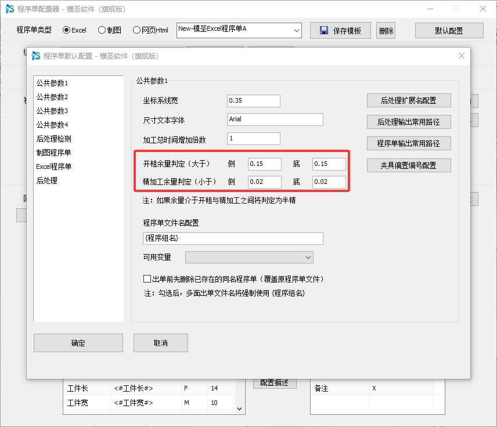This screenshot has width=497, height=427.
Task: Click the 备注 cell in right table
Action: point(340,388)
